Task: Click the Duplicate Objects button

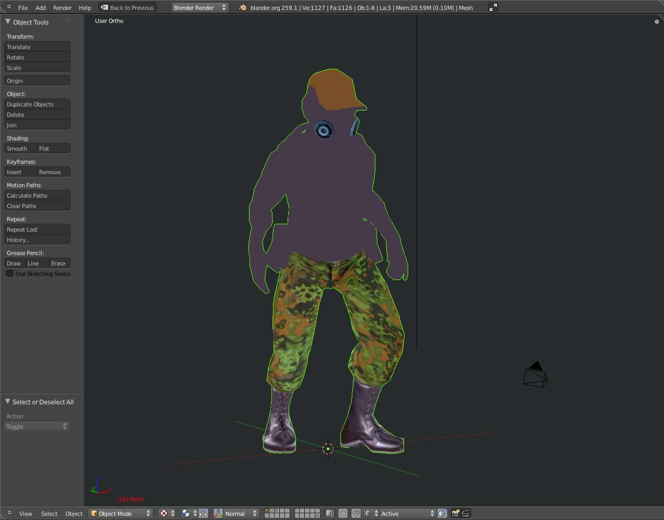Action: 37,104
